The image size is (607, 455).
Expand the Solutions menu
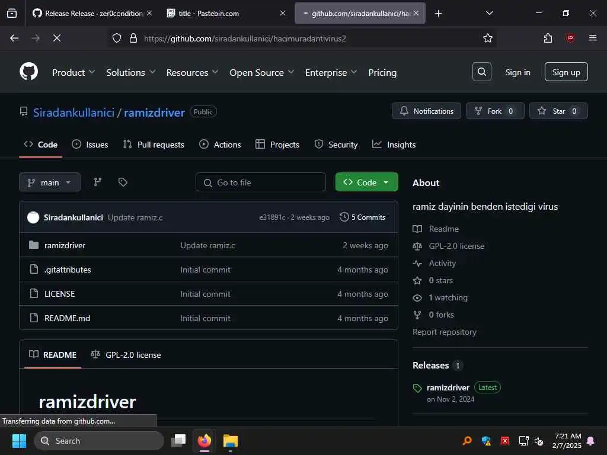(131, 72)
